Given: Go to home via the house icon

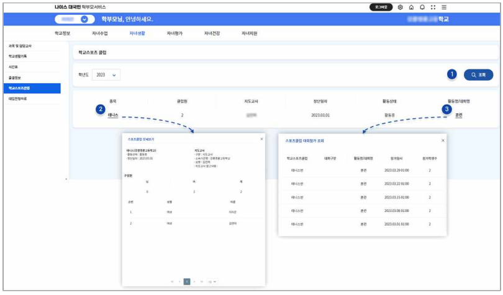Looking at the screenshot, I should (x=411, y=7).
